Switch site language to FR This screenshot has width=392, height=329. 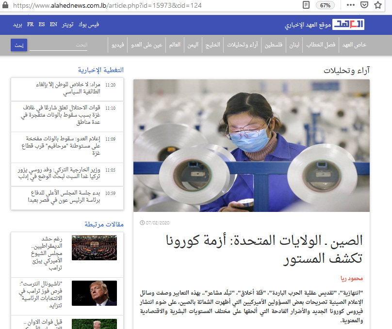pos(31,25)
